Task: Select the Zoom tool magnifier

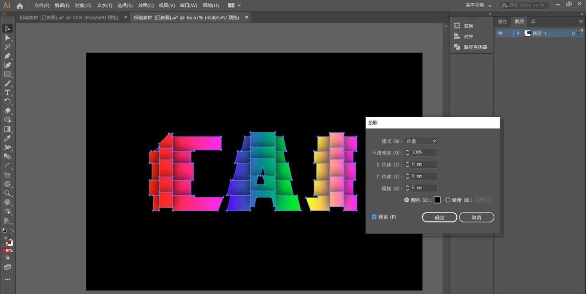Action: pos(8,193)
